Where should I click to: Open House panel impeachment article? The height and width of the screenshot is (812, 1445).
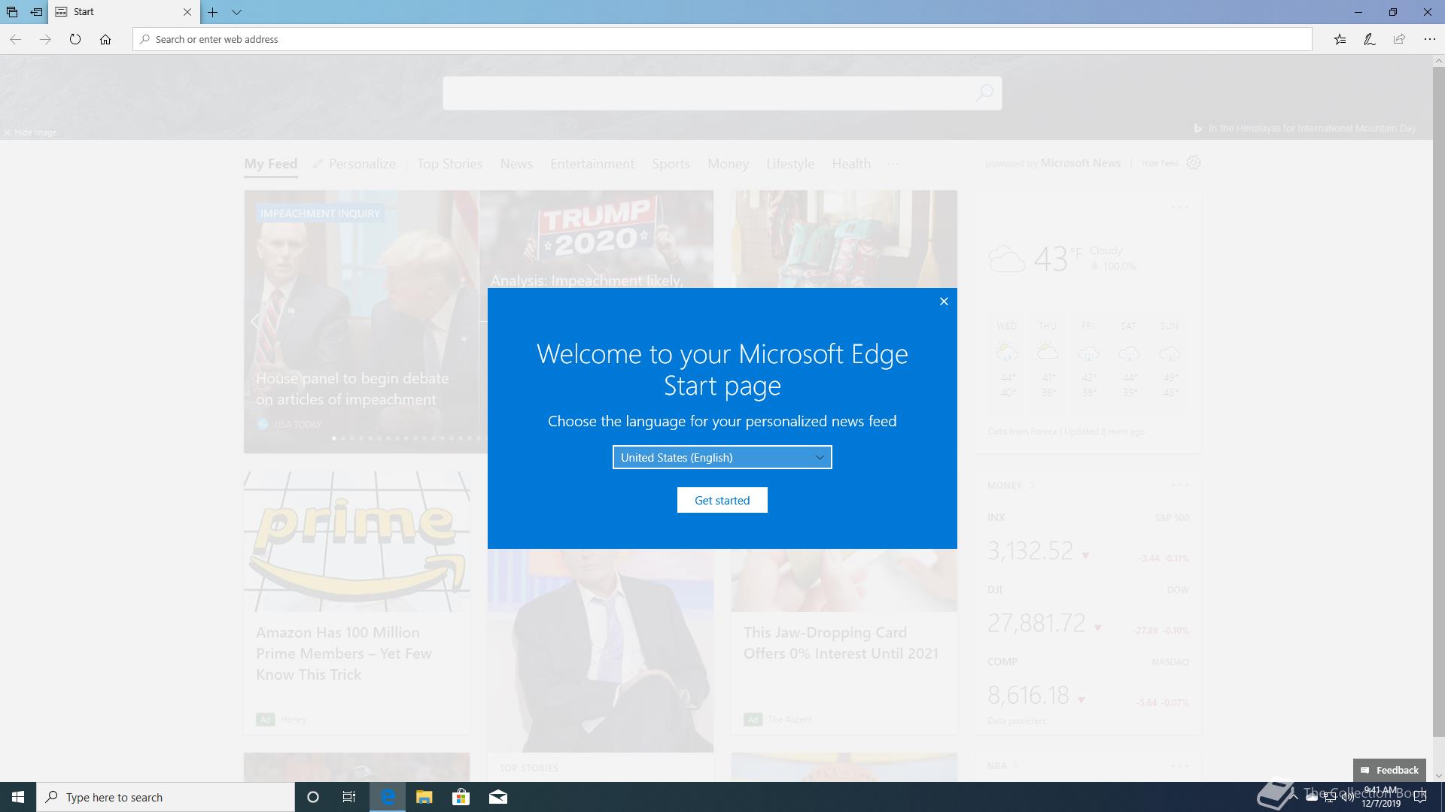coord(352,389)
